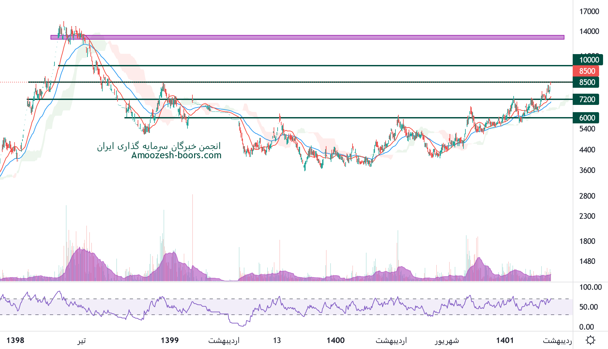
Task: Click the 1399 year label on time axis
Action: [170, 340]
